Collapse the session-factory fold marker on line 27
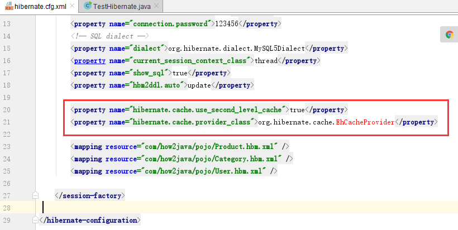The width and height of the screenshot is (458, 230). (x=35, y=195)
